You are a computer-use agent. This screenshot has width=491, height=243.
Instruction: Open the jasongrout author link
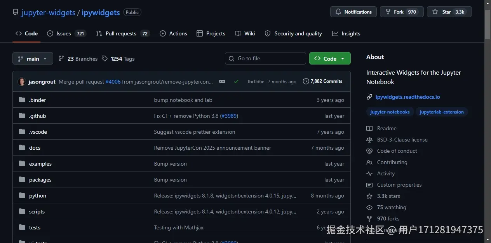point(42,82)
